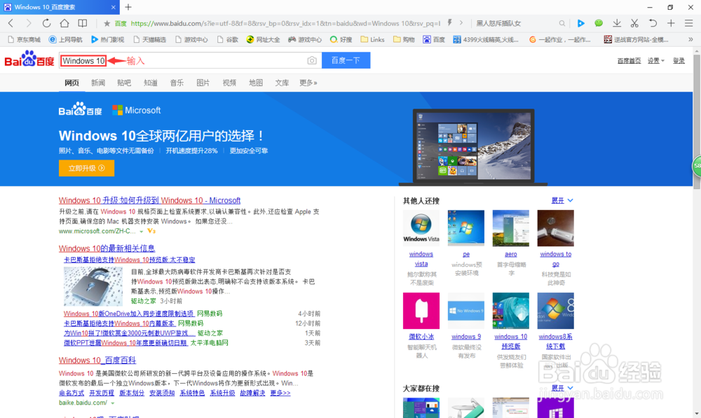Open the padlock news thumbnail image
The width and height of the screenshot is (701, 418).
coord(93,286)
